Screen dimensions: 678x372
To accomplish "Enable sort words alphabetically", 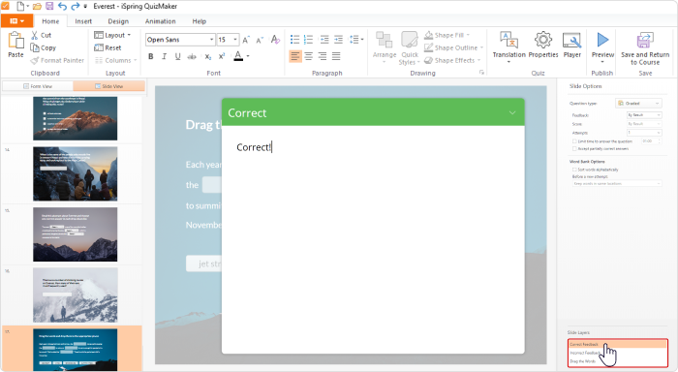I will click(x=574, y=170).
